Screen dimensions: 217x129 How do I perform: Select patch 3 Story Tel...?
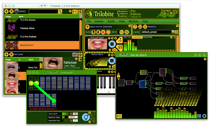tap(22, 67)
